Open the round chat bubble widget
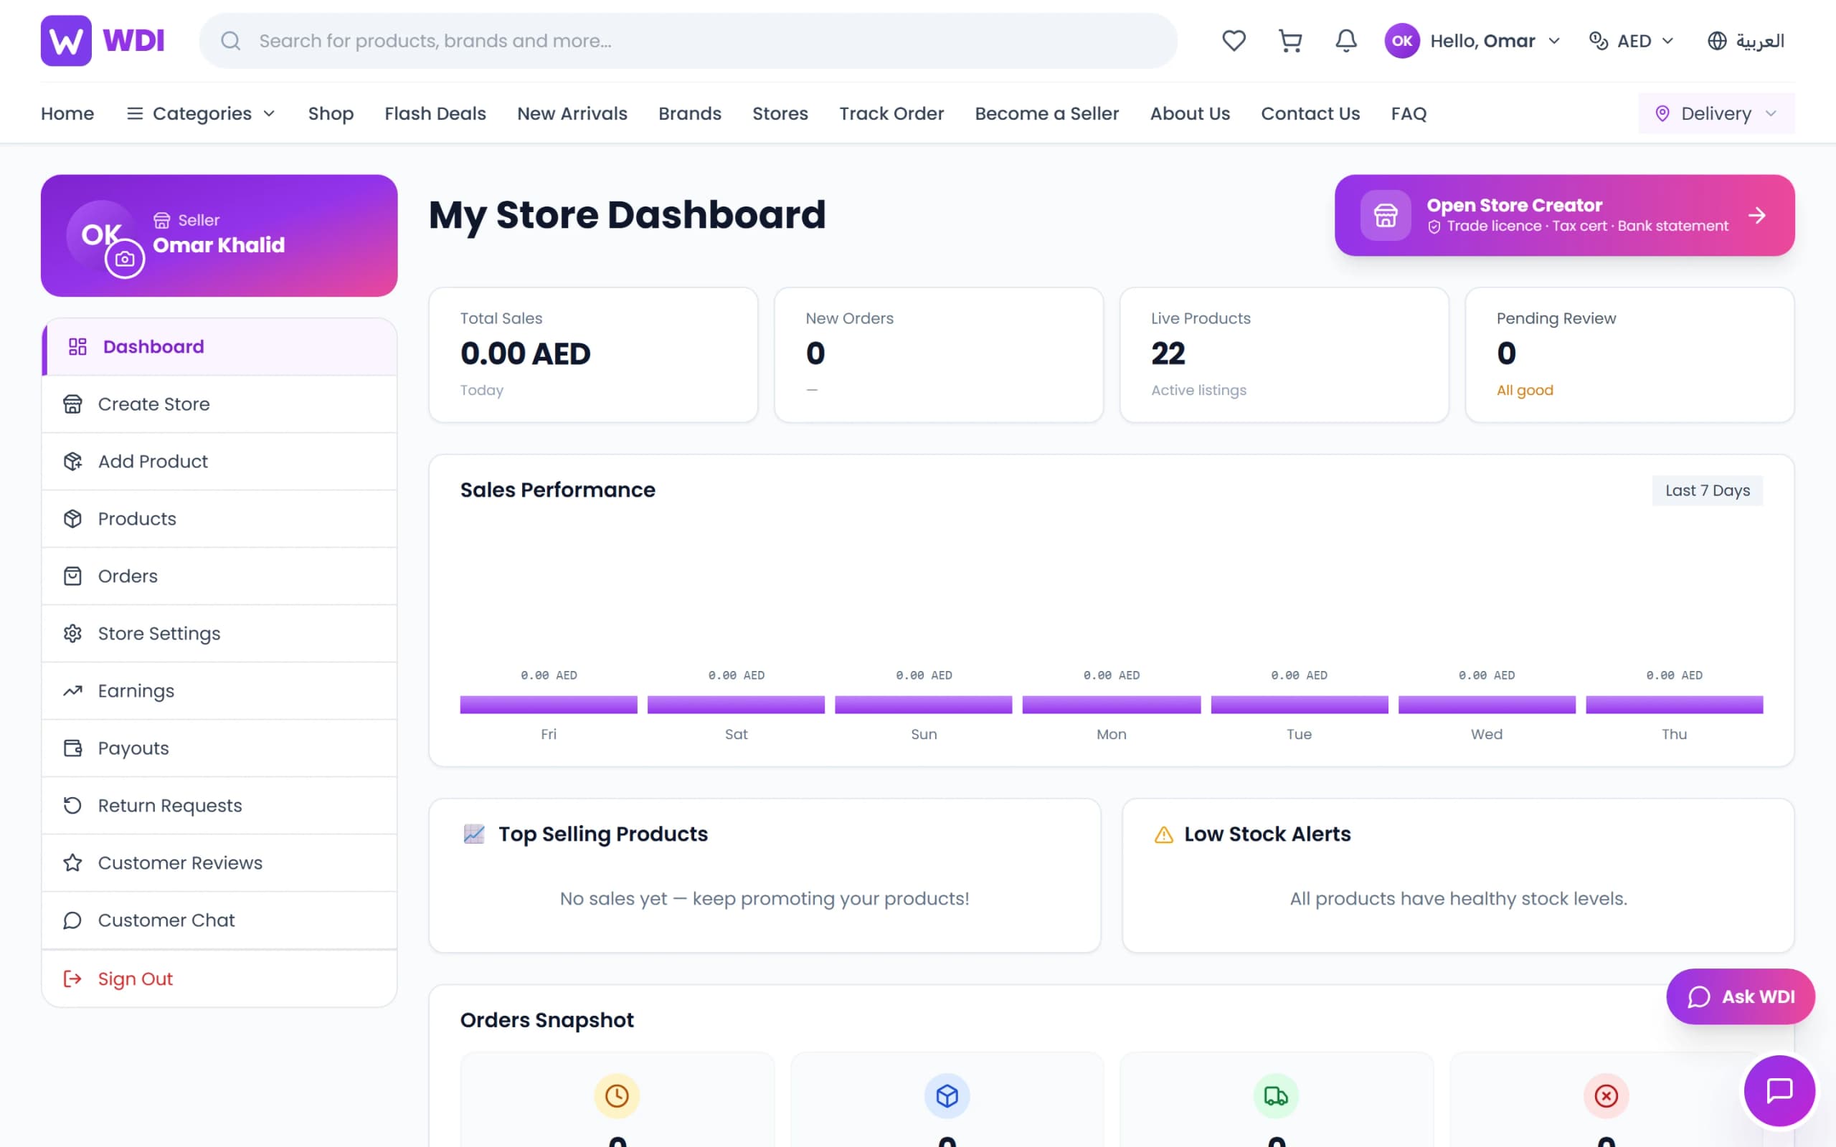Screen dimensions: 1836x1147 [1779, 1090]
